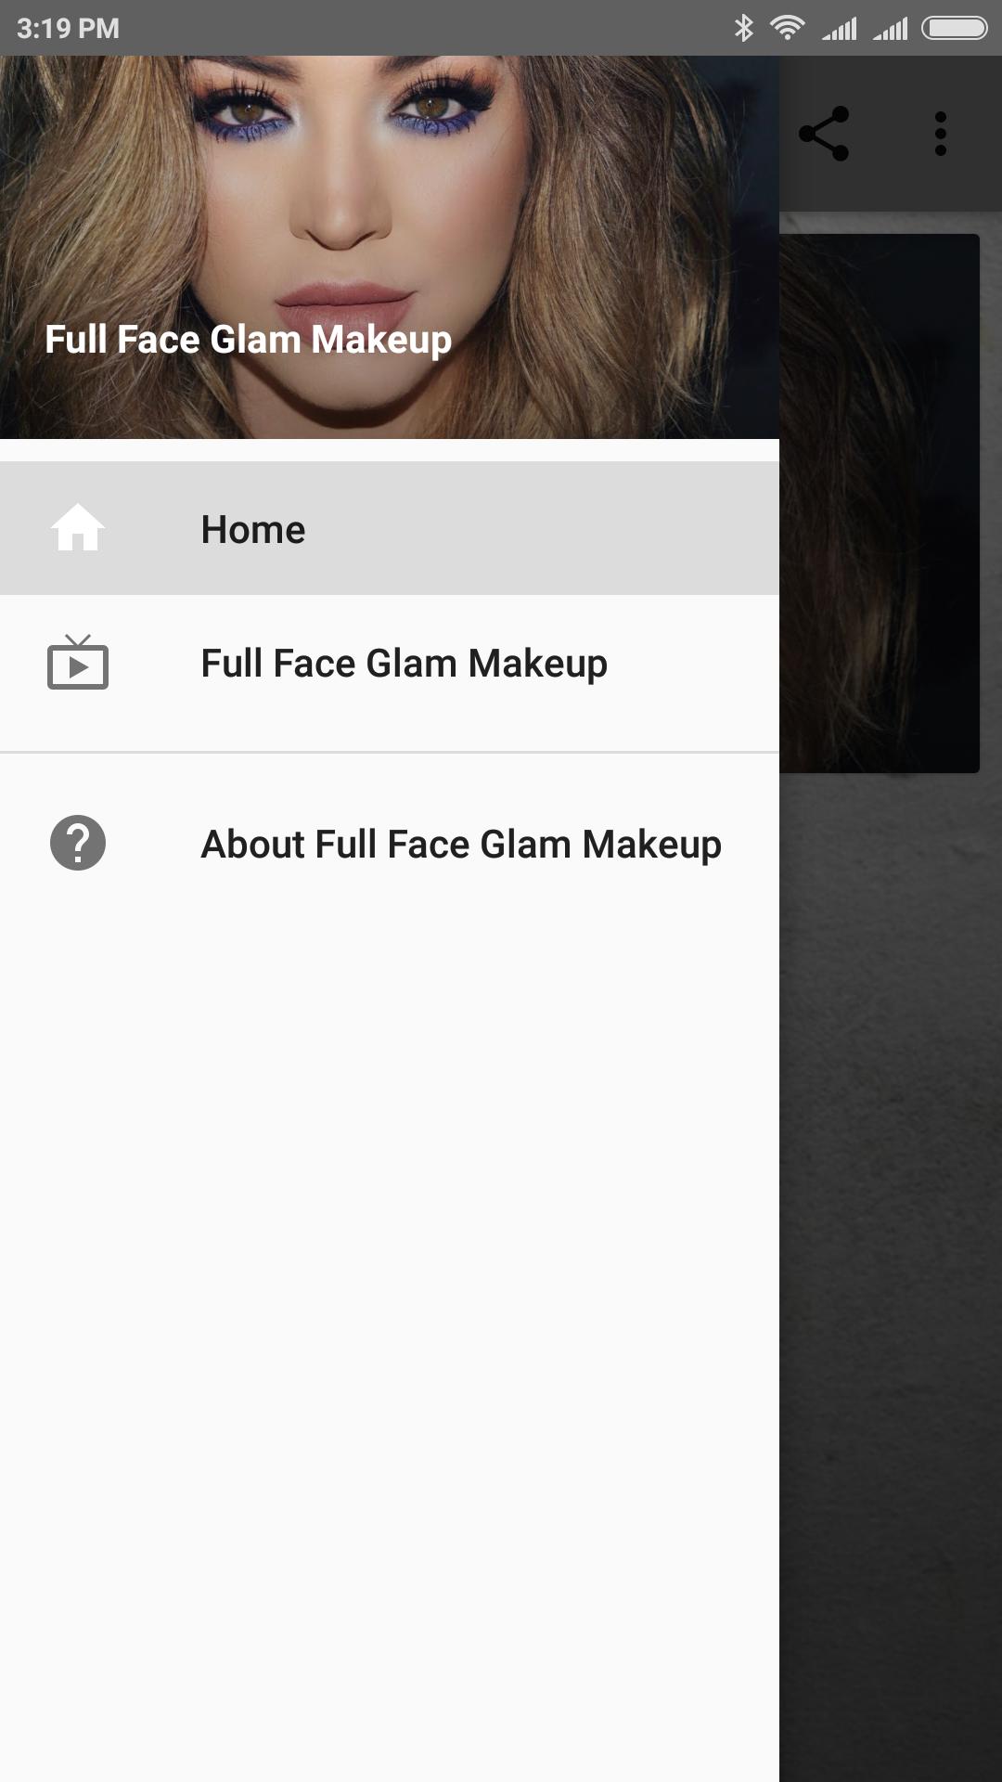Click the question mark help icon
This screenshot has width=1002, height=1782.
pos(78,843)
